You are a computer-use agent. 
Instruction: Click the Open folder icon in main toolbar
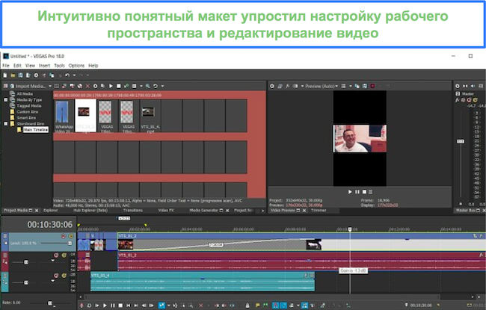point(13,75)
